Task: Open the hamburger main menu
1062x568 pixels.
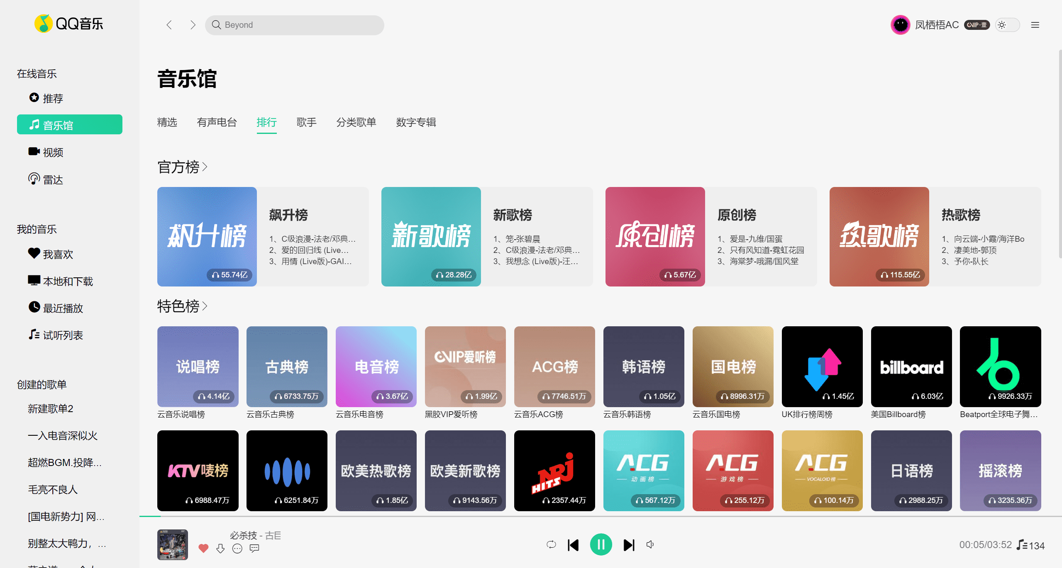Action: [1035, 25]
